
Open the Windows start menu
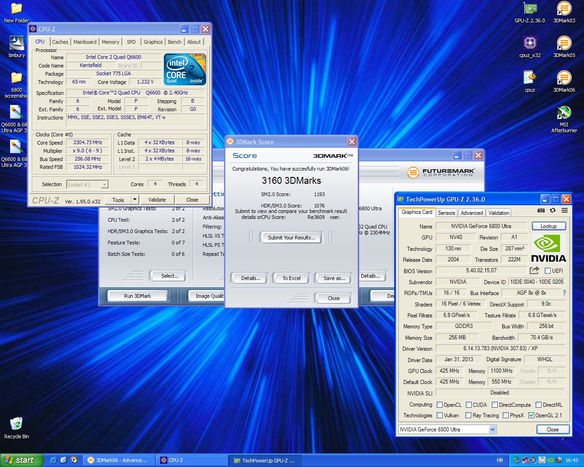(x=21, y=460)
